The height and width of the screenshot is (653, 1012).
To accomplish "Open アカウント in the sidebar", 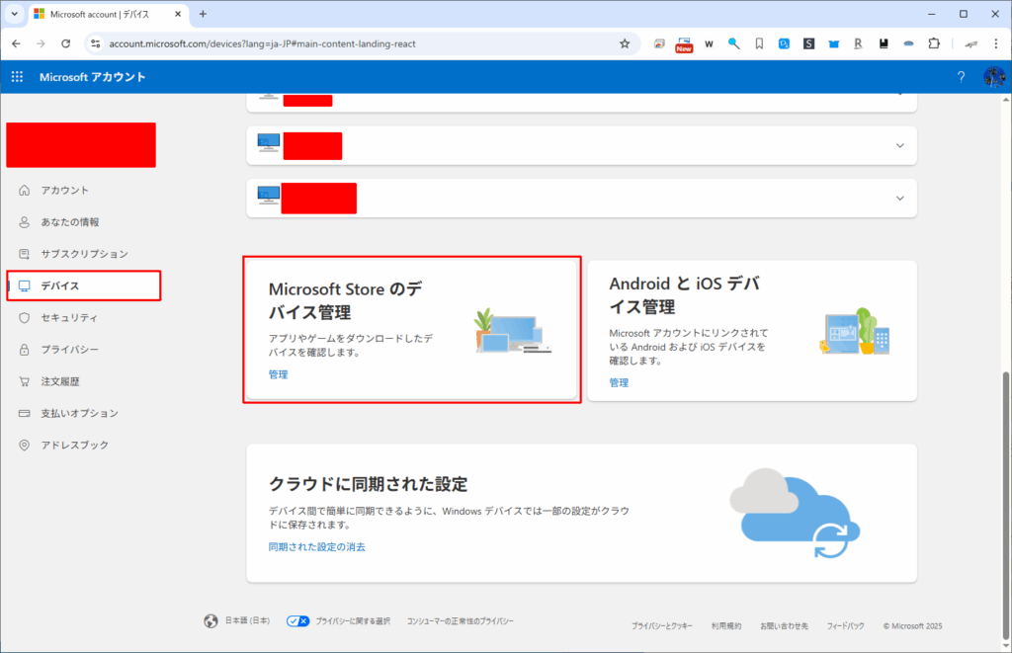I will [64, 191].
